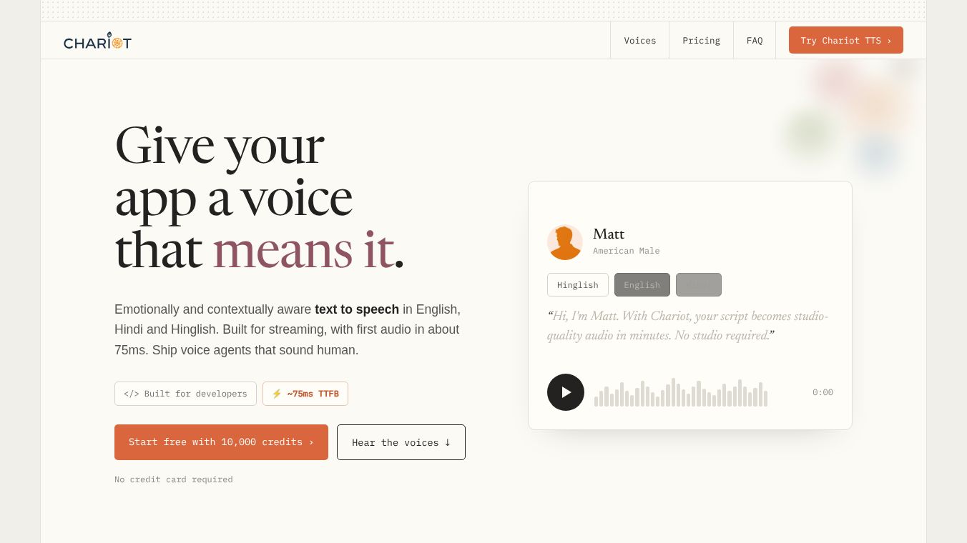Click the Hear the voices button
This screenshot has width=967, height=543.
pos(401,442)
